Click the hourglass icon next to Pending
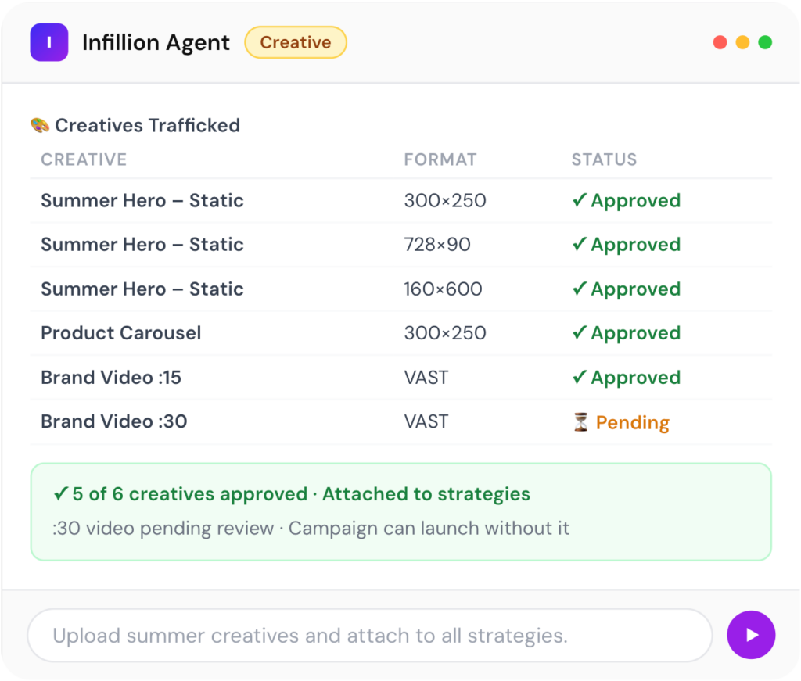Viewport: 801px width, 681px height. 580,422
